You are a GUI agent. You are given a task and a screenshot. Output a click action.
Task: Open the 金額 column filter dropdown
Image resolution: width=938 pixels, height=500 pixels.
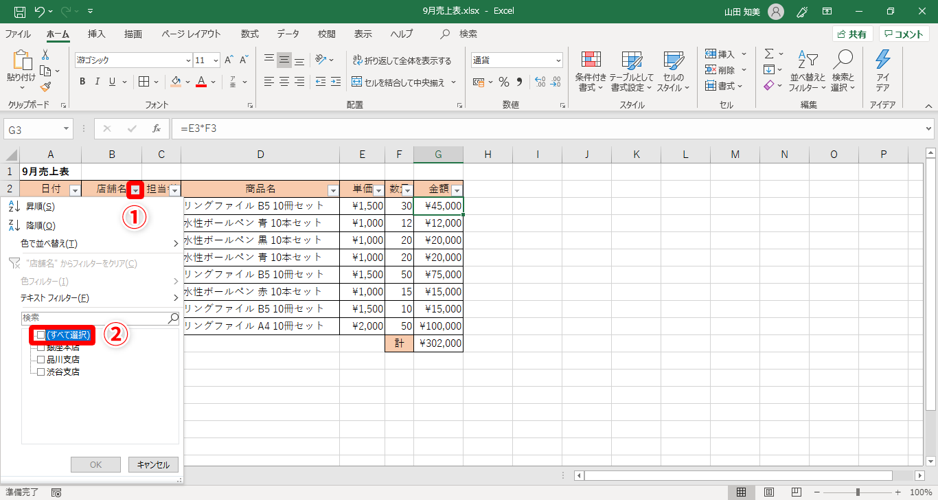(457, 190)
